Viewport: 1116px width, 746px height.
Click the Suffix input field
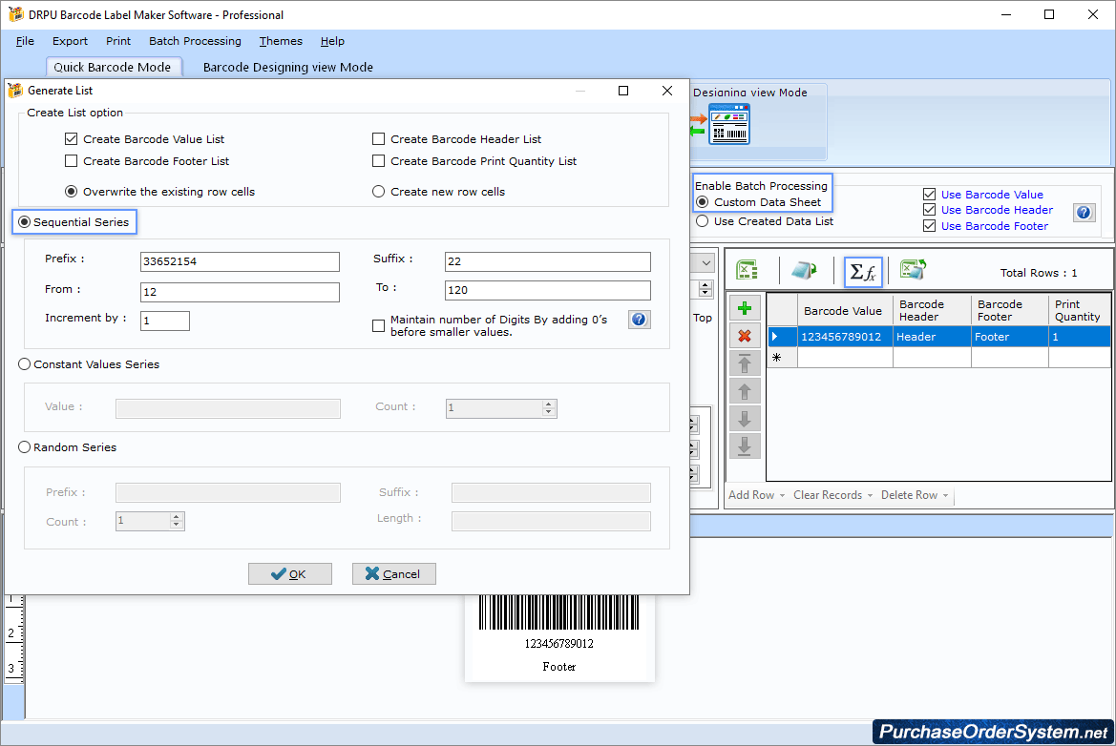[x=547, y=260]
